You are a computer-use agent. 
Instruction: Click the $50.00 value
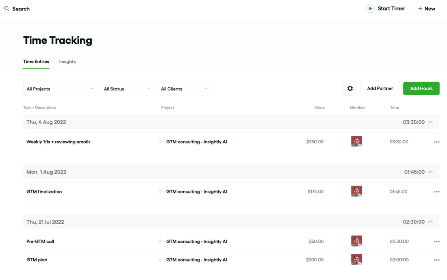(316, 242)
